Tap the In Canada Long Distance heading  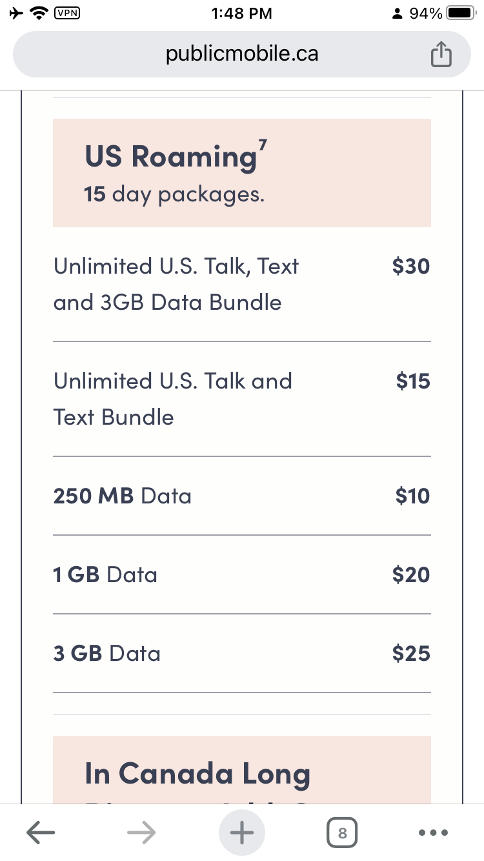[197, 773]
